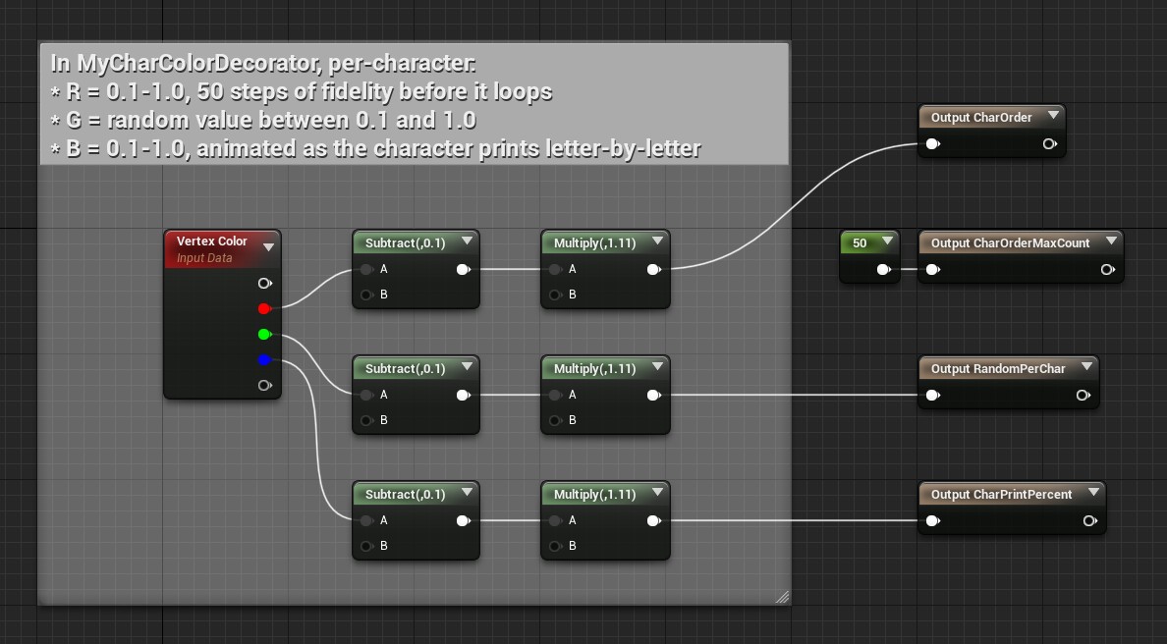Image resolution: width=1167 pixels, height=644 pixels.
Task: Click the resize handle of the comment box
Action: pyautogui.click(x=782, y=597)
